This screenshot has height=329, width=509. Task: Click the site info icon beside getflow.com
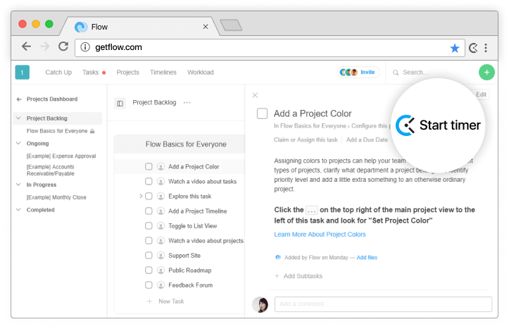(x=85, y=47)
